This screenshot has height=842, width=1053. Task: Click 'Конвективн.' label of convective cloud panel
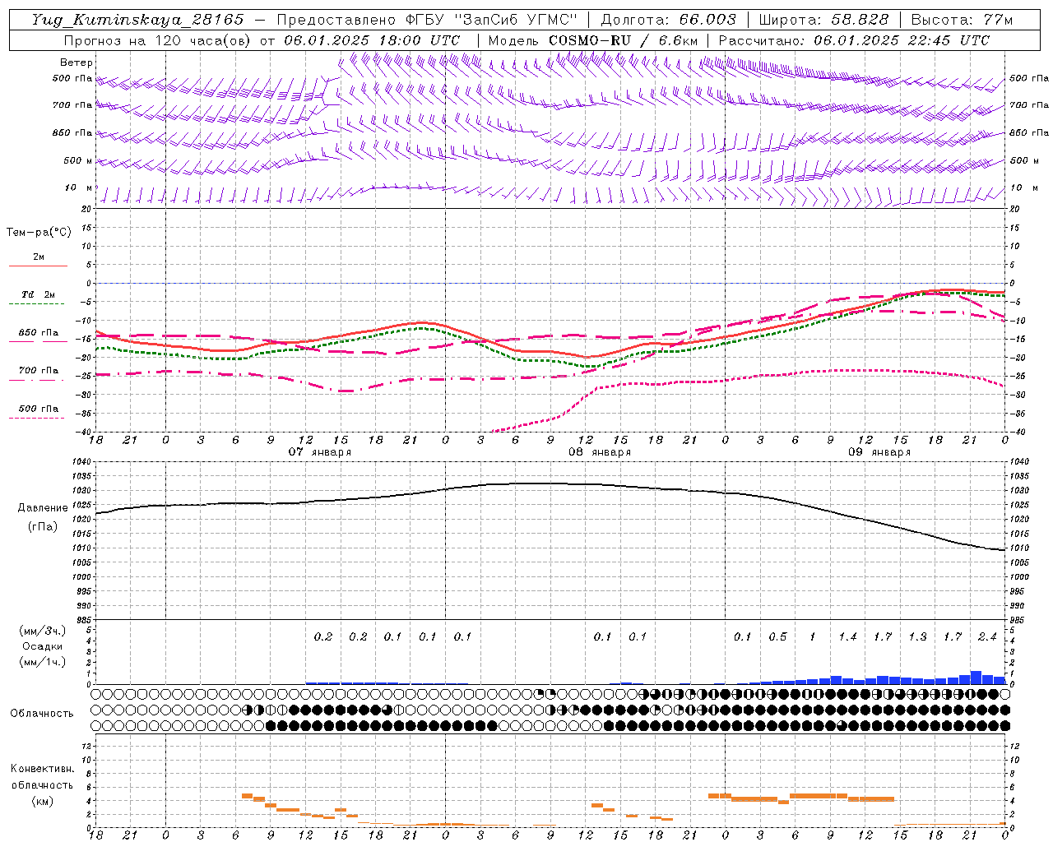(x=42, y=769)
